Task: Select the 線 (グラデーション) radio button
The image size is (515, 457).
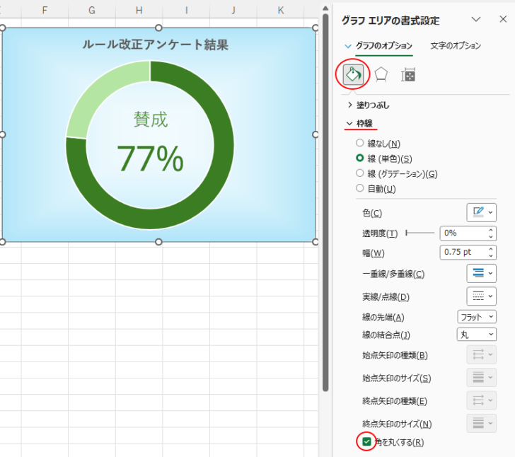Action: click(360, 173)
